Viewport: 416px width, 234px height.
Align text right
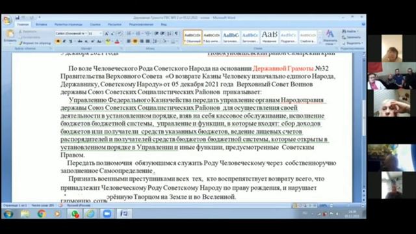142,42
